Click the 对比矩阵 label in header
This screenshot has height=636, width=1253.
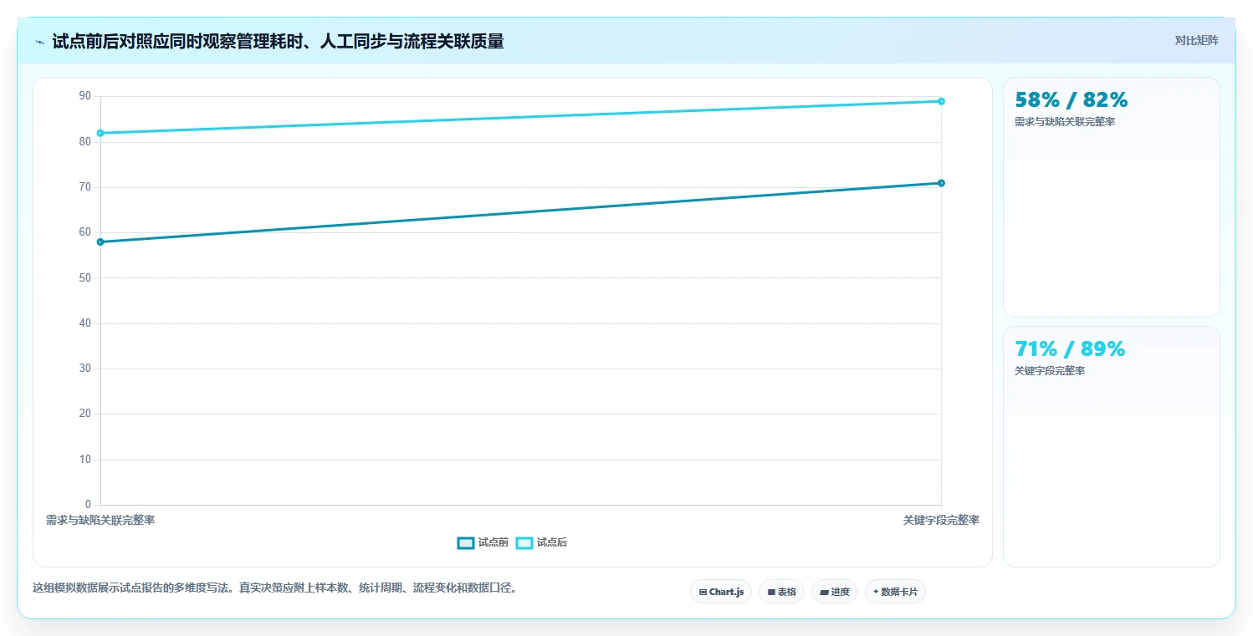coord(1197,40)
